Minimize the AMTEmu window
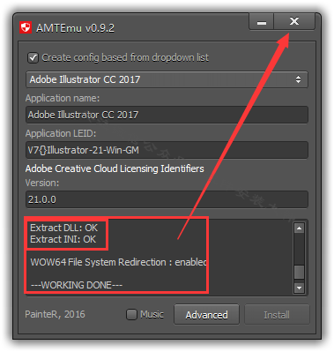Viewport: 334px width, 352px height. point(262,22)
